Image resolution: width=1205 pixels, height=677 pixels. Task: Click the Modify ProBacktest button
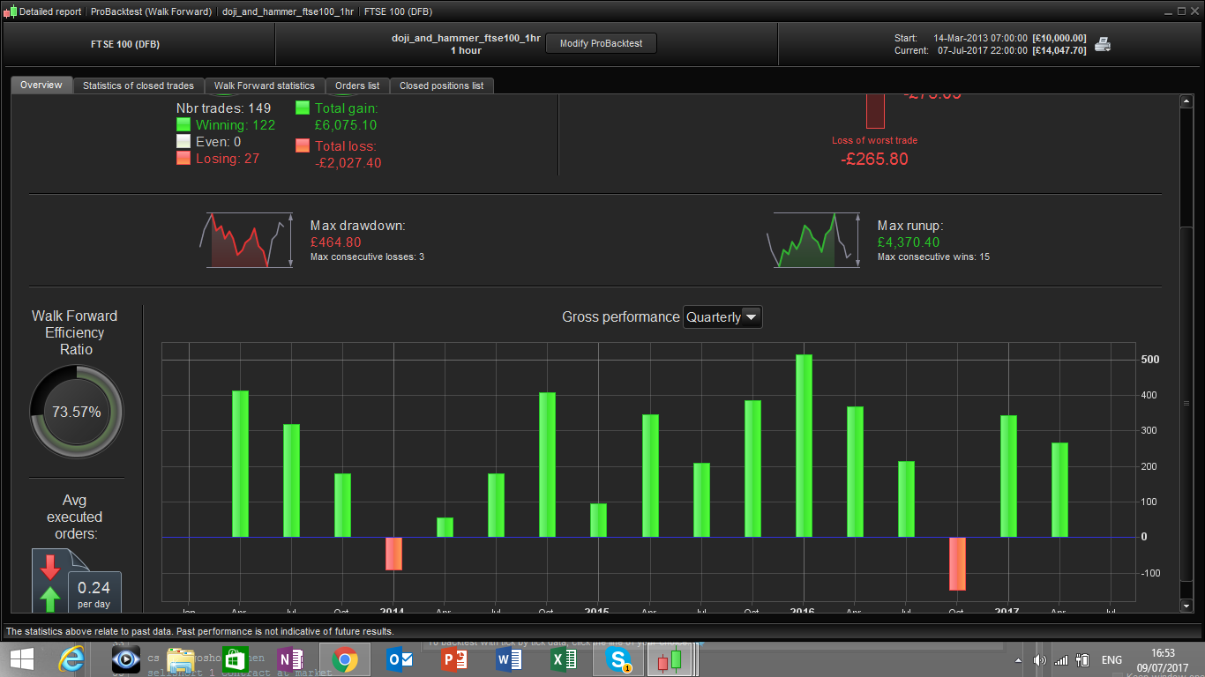(x=601, y=43)
